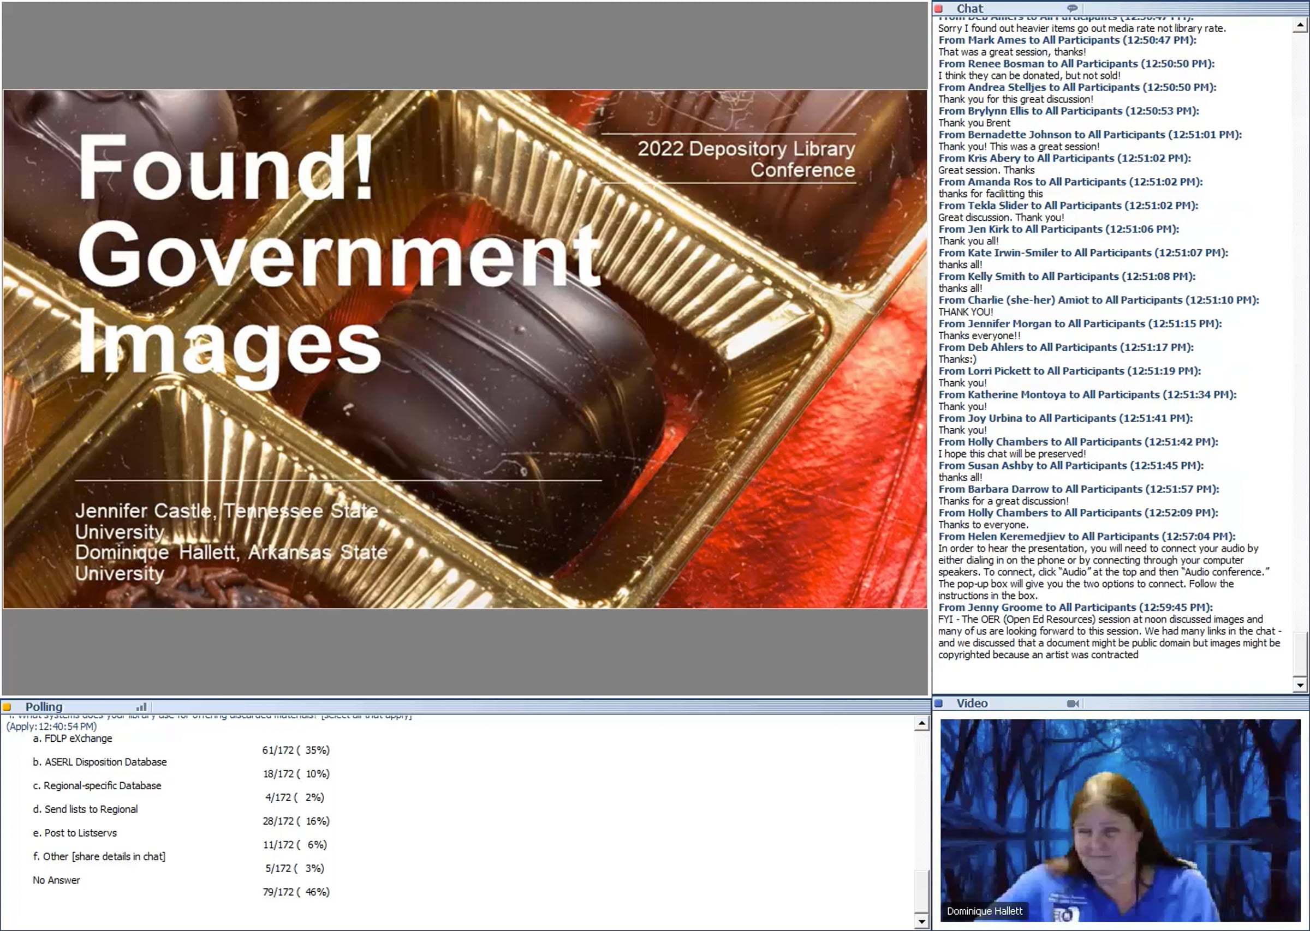1310x931 pixels.
Task: Click 'From Kelly Smith to All Participants' chat header
Action: [1067, 277]
